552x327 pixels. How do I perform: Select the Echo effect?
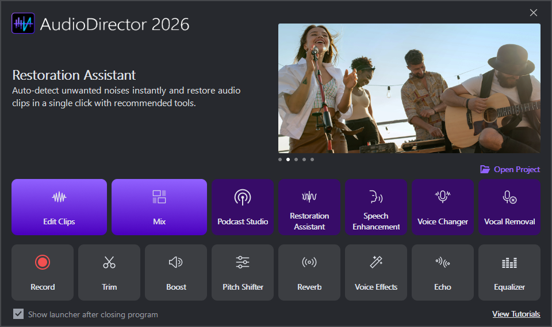[443, 272]
